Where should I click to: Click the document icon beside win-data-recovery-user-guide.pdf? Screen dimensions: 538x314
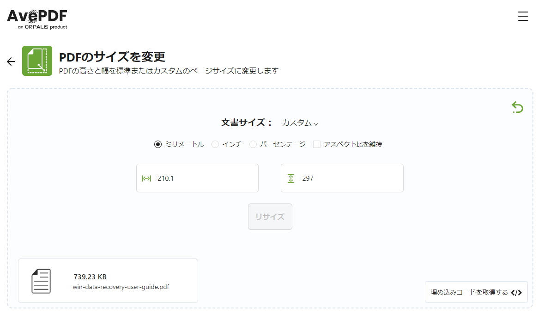click(41, 280)
